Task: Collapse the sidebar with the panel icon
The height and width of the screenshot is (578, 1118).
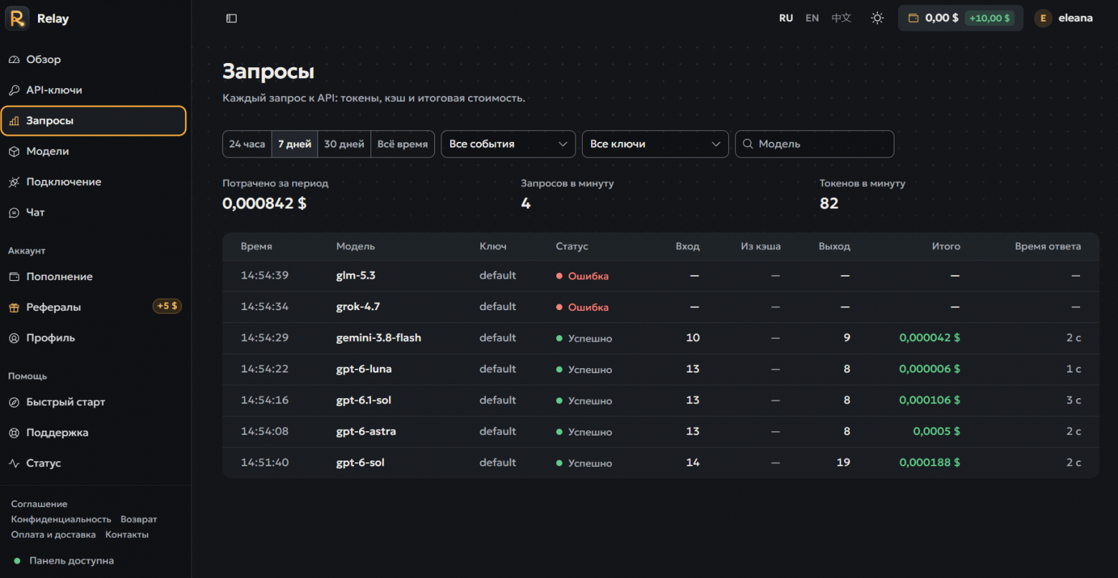Action: (x=231, y=19)
